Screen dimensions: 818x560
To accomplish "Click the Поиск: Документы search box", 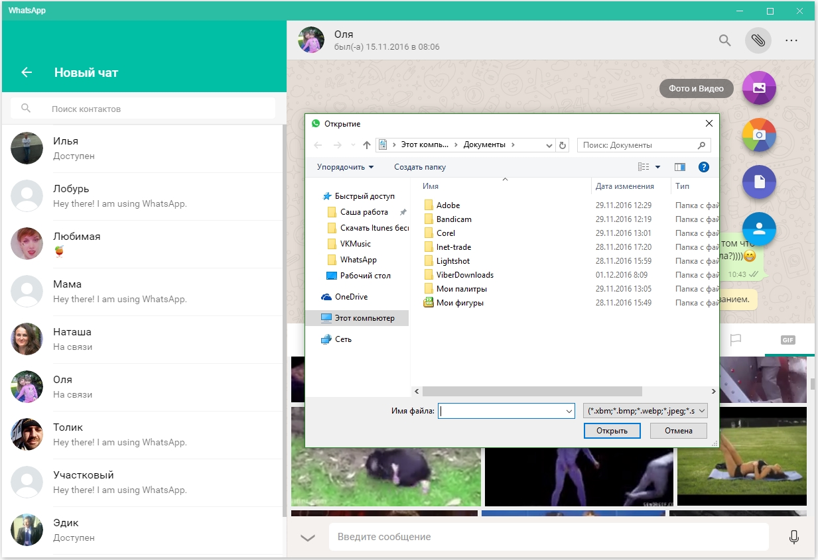I will 644,145.
